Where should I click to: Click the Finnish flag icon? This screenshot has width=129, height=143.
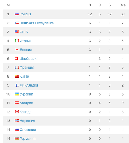17,85
